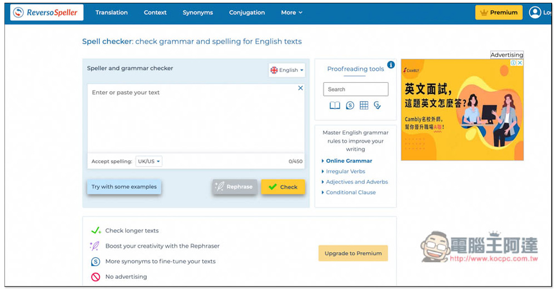
Task: Open the UK/US accept spelling dropdown
Action: tap(149, 161)
